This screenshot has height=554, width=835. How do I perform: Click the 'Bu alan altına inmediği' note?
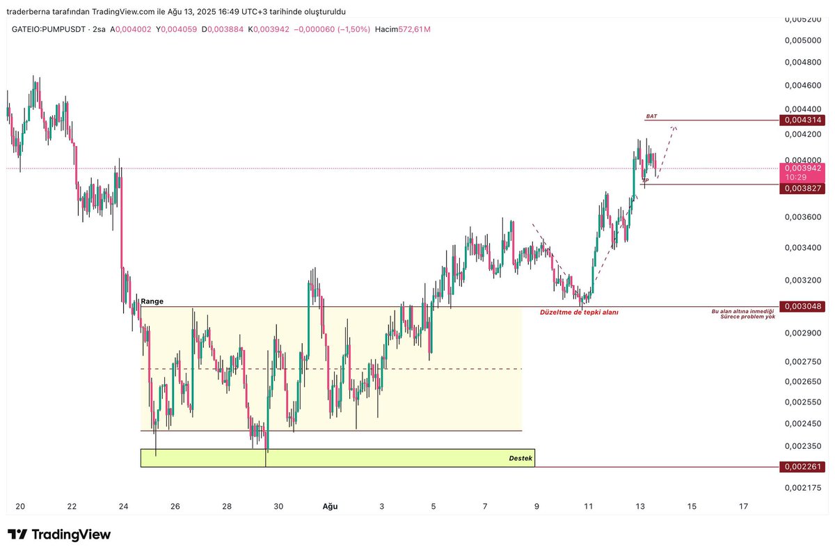(742, 310)
